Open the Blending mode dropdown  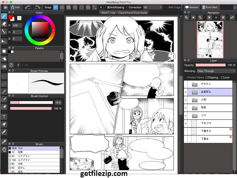pyautogui.click(x=216, y=71)
